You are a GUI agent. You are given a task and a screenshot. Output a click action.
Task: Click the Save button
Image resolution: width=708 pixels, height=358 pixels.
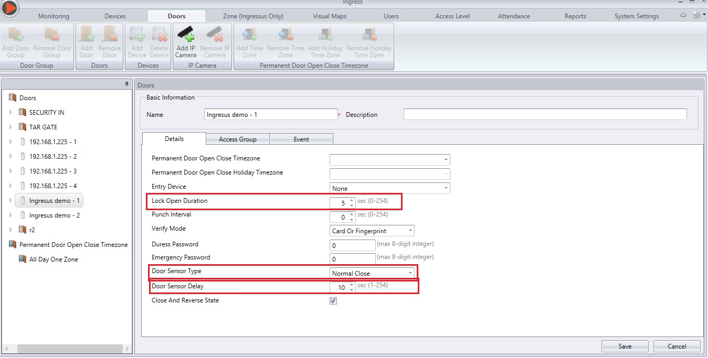click(625, 346)
